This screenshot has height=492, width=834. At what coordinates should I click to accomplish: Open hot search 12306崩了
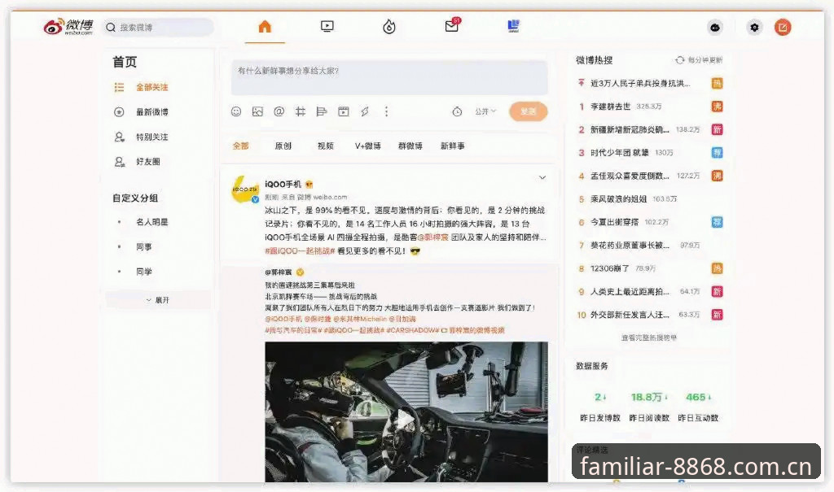(x=610, y=268)
